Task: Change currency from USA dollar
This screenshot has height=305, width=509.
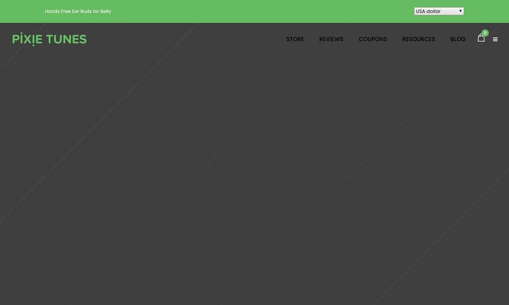Action: pos(438,11)
